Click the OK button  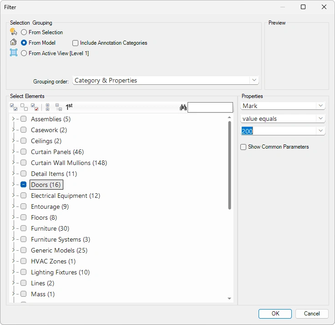point(275,314)
